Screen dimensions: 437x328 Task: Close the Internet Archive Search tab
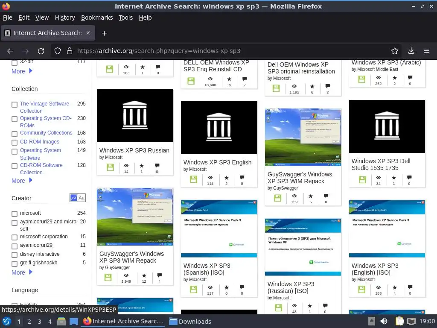point(88,33)
